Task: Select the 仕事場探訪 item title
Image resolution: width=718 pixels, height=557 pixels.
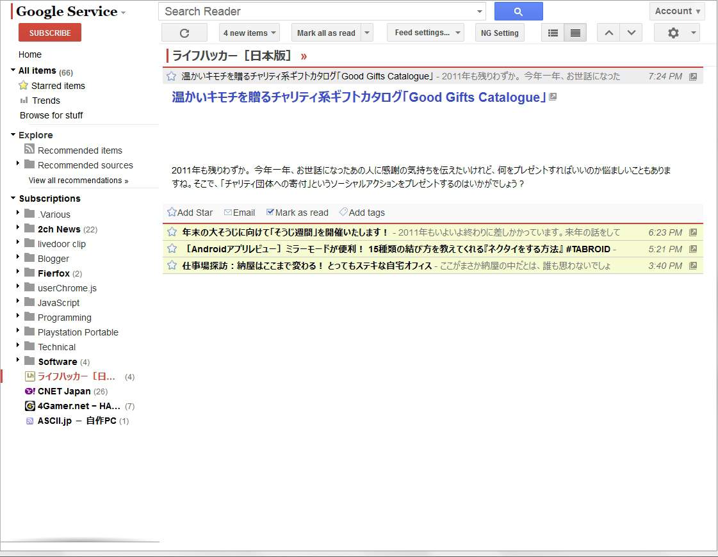Action: click(x=307, y=266)
